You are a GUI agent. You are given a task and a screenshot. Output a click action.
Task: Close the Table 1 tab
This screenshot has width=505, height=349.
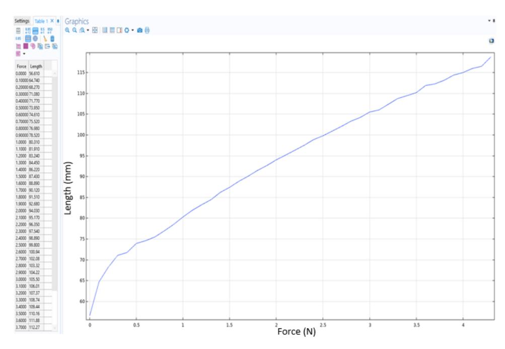click(x=52, y=21)
